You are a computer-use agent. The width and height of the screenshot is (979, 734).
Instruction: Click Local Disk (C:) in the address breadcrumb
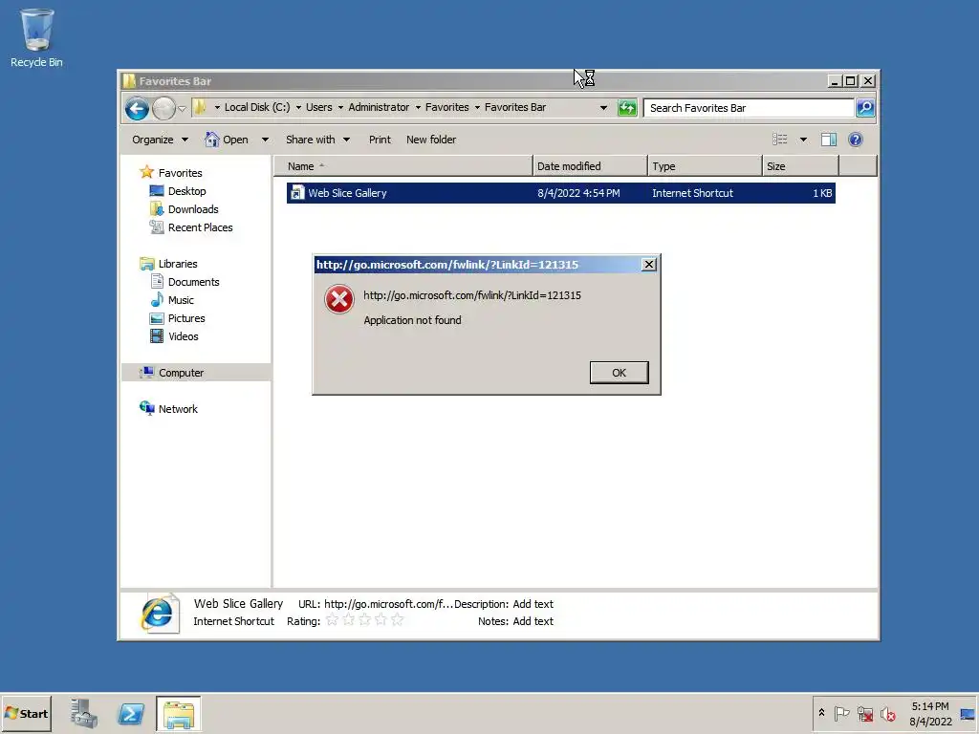tap(257, 107)
